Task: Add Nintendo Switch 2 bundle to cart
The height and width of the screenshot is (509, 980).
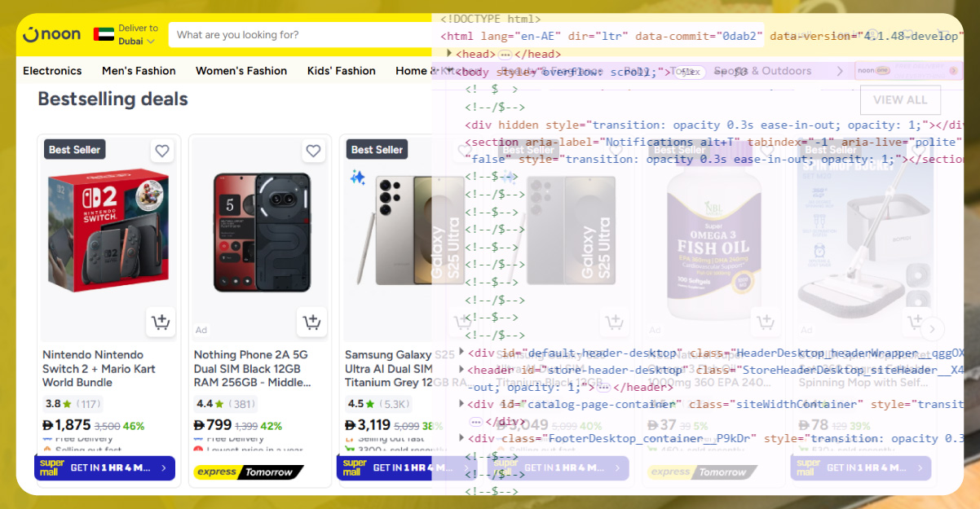Action: 161,323
